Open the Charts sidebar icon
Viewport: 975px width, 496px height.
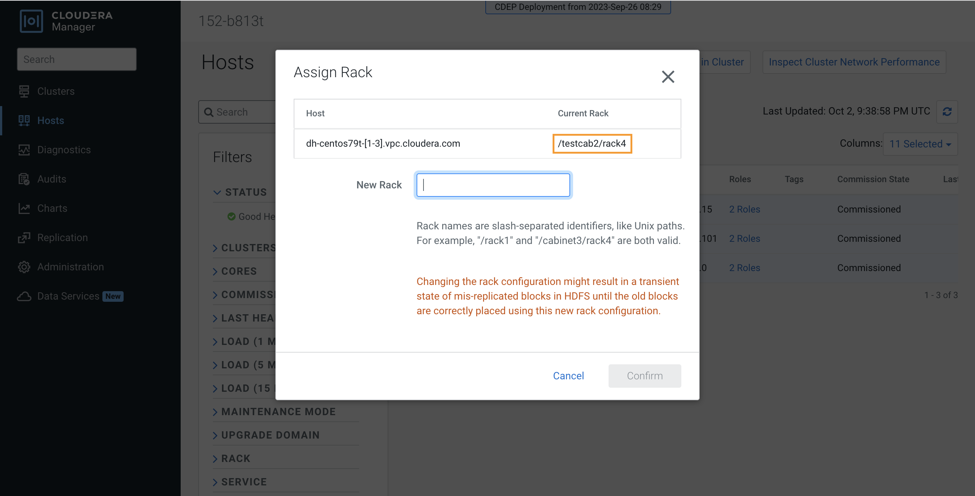24,208
